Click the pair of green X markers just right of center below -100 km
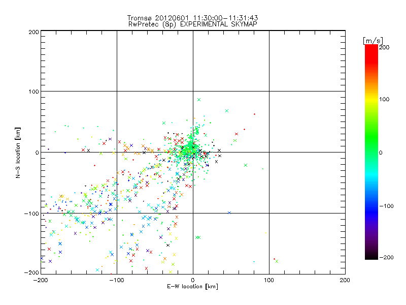This screenshot has width=406, height=305. point(198,237)
